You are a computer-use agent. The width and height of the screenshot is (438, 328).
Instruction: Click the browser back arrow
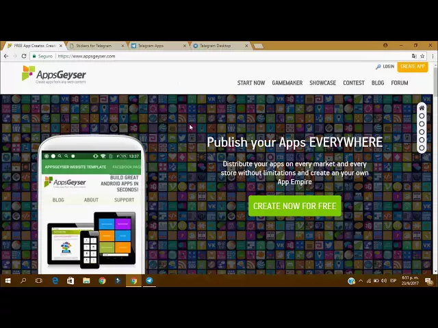click(6, 56)
